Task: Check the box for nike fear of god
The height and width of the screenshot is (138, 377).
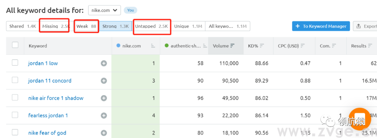Action: pos(15,132)
